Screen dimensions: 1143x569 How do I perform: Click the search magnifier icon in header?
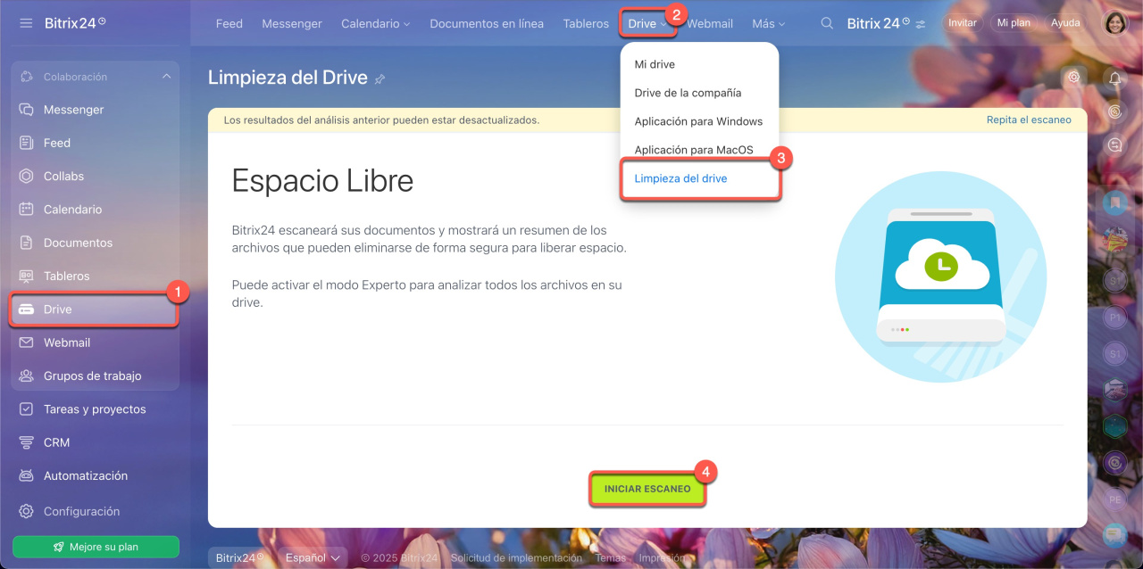coord(828,23)
